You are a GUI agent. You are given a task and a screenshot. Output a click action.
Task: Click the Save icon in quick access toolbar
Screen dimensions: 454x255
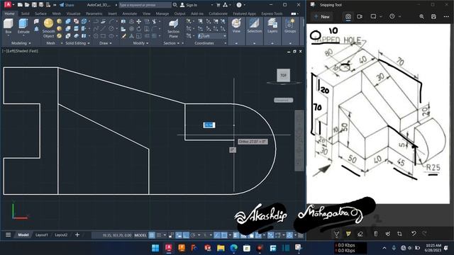34,5
